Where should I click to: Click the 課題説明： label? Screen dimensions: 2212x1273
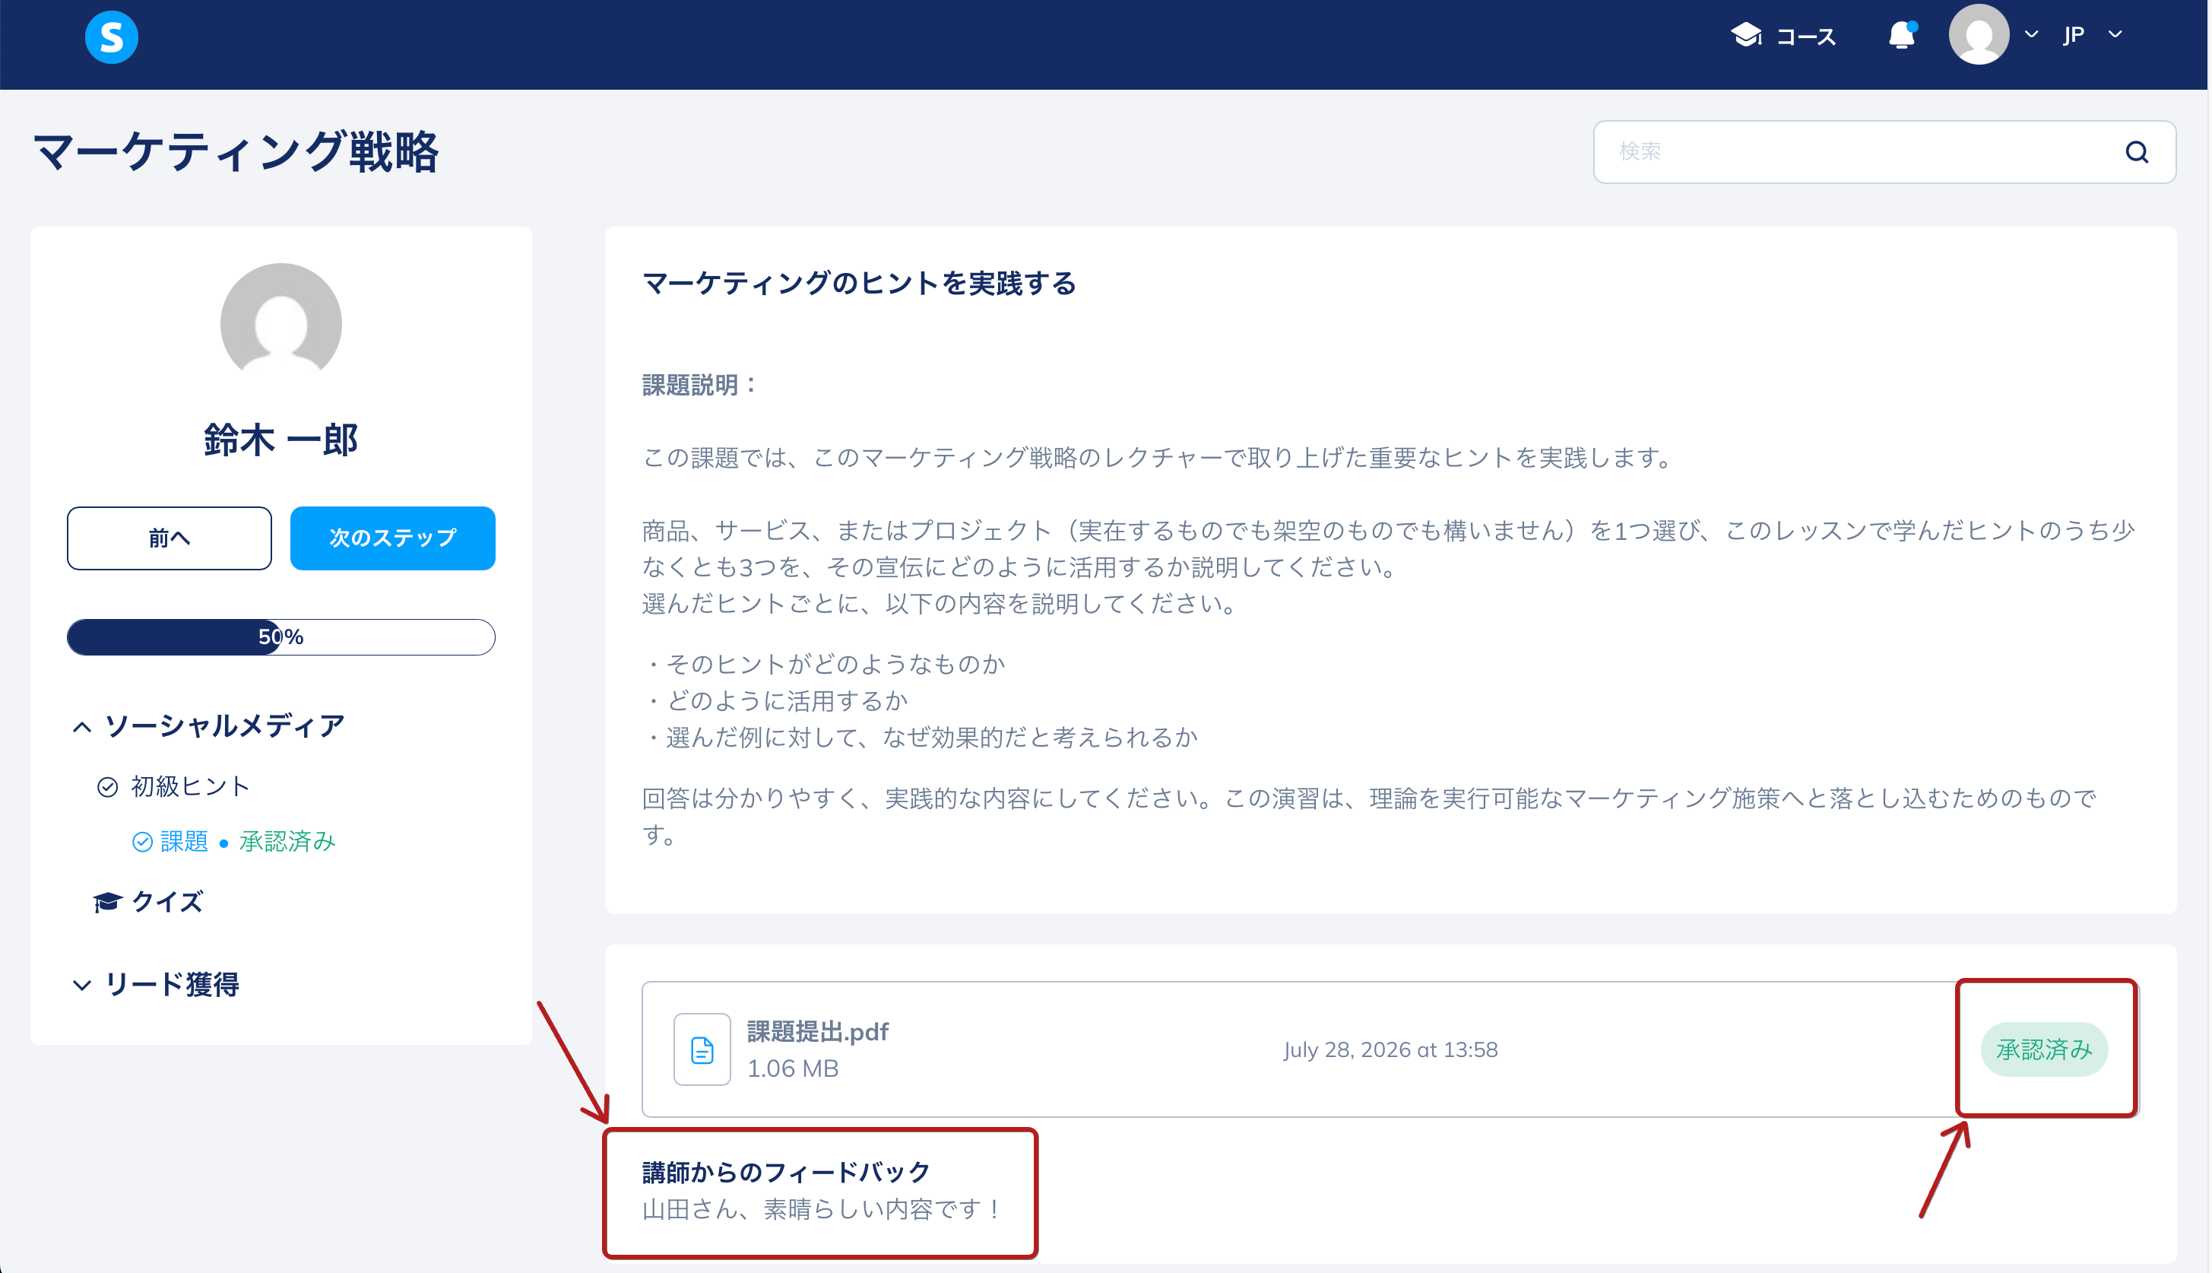[x=701, y=385]
